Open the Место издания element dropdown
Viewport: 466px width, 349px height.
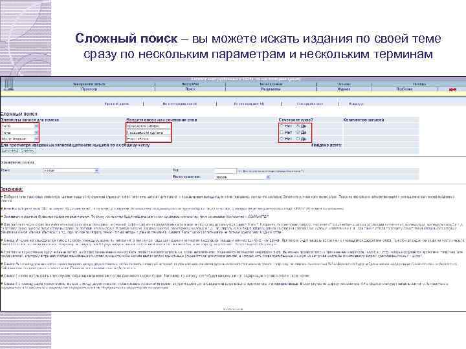[x=20, y=139]
